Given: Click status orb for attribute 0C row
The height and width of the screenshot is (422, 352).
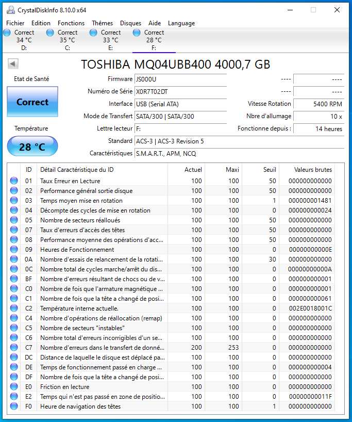Looking at the screenshot, I should click(x=14, y=269).
